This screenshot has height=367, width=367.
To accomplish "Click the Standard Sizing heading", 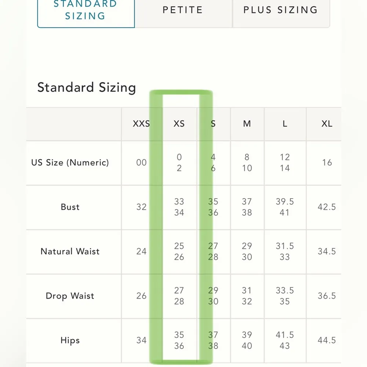I will pos(87,87).
